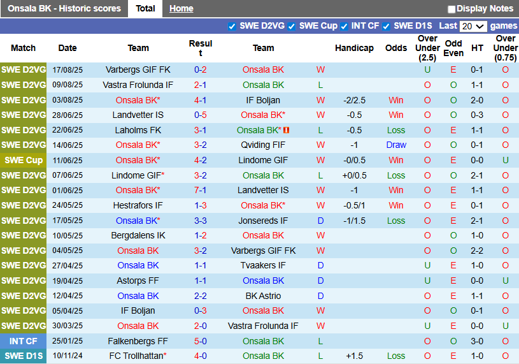This screenshot has width=519, height=364.
Task: Click the Draw odds result for Qviding FIF match
Action: [x=396, y=145]
